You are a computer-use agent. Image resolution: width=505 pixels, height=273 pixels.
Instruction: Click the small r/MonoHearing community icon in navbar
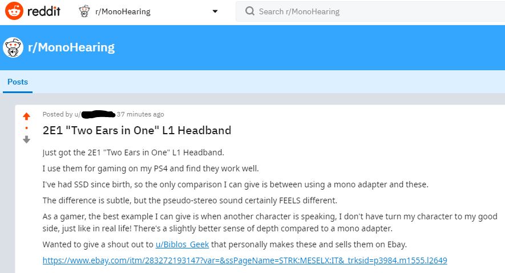coord(84,11)
